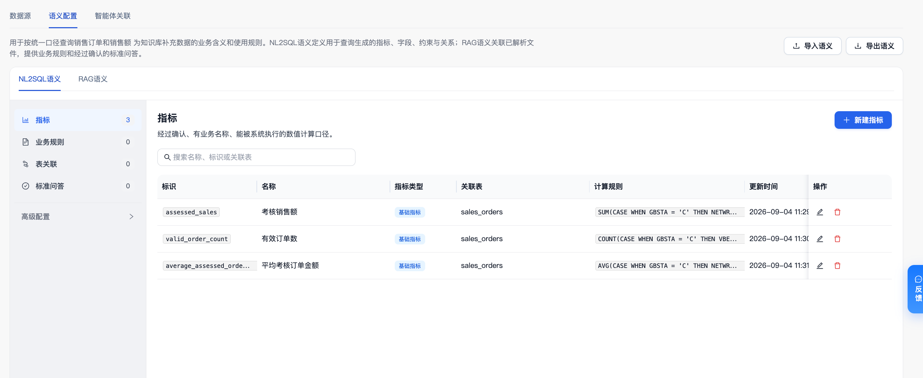Switch to the 数据源 tab
Image resolution: width=923 pixels, height=378 pixels.
[20, 16]
